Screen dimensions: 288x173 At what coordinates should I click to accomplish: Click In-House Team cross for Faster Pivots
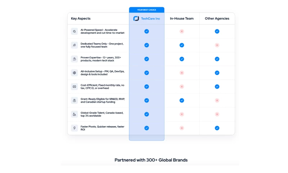[x=182, y=128]
